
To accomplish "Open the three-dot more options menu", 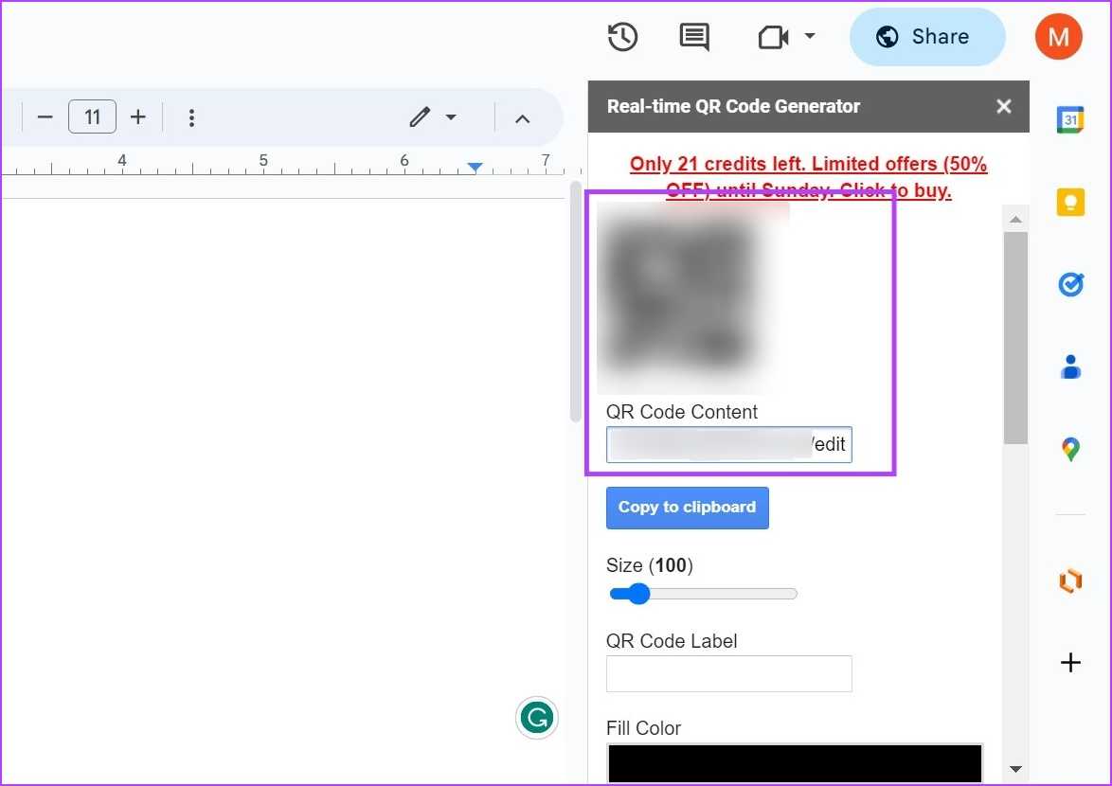I will click(191, 117).
